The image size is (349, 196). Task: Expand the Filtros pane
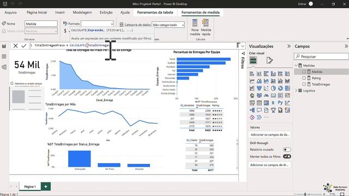coord(243,53)
